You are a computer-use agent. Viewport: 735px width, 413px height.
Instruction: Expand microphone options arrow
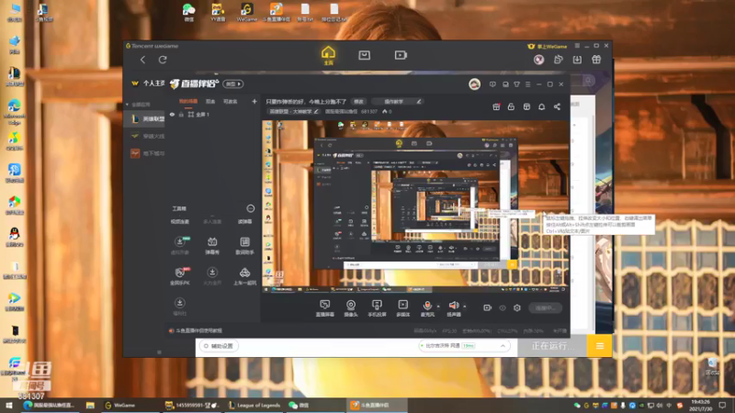tap(438, 307)
